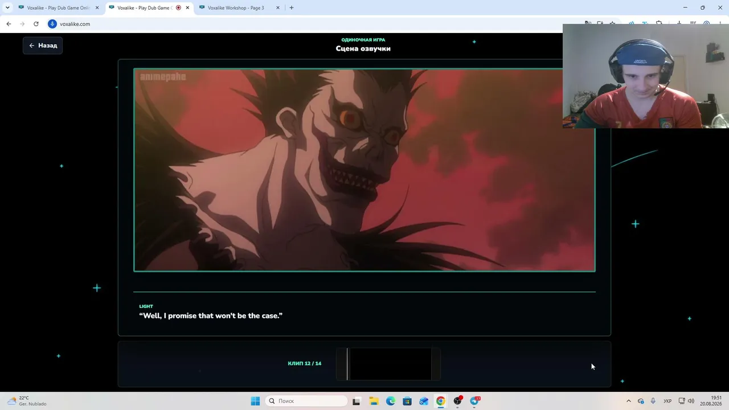Click the ОДИНОЧНАЯ ИГРА label
Viewport: 729px width, 410px height.
click(363, 40)
